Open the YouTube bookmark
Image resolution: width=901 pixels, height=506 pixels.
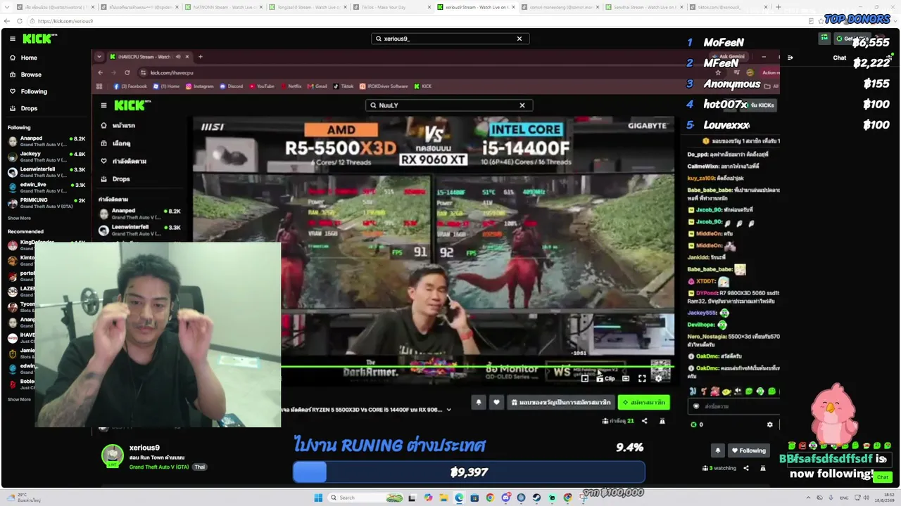click(261, 86)
